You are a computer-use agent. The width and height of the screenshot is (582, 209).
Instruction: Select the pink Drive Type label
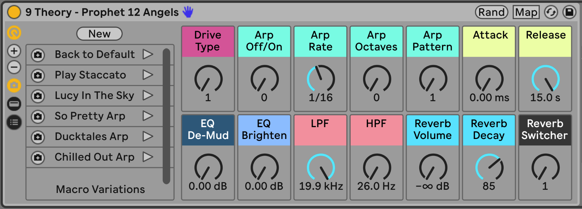[208, 41]
